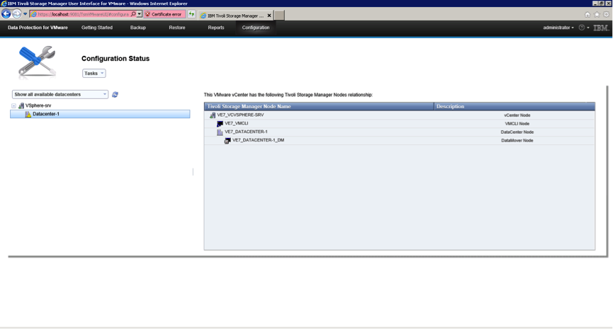
Task: Click the VSphere-srv server icon
Action: click(x=21, y=105)
